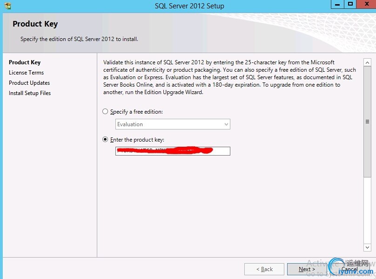The width and height of the screenshot is (376, 279).
Task: Click the SQL Server Setup title bar icon
Action: (7, 6)
